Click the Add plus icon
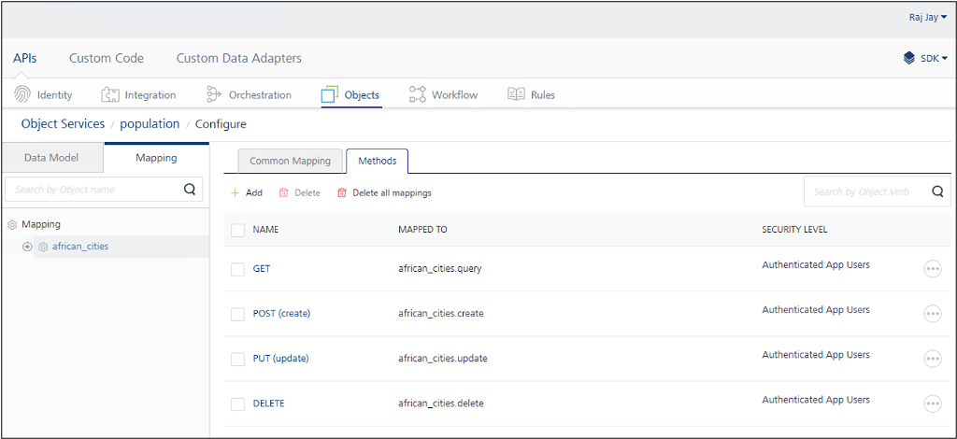957x439 pixels. (236, 193)
